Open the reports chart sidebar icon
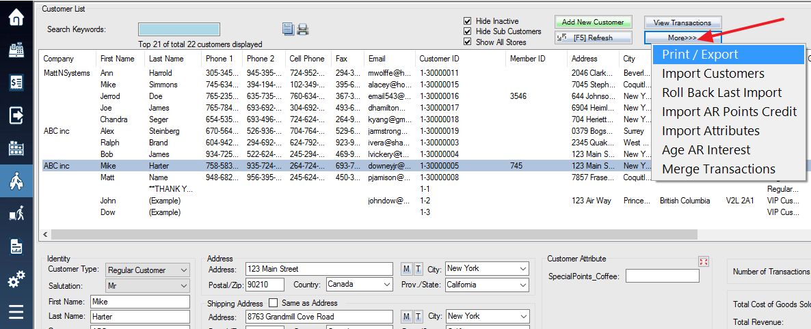 pos(16,246)
